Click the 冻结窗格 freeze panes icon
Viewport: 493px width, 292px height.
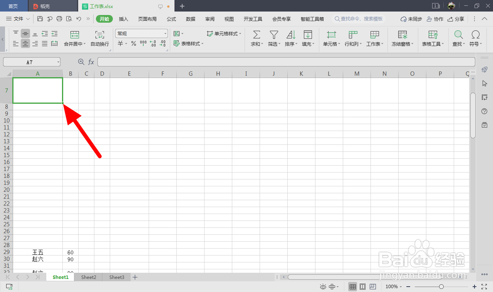pos(402,35)
